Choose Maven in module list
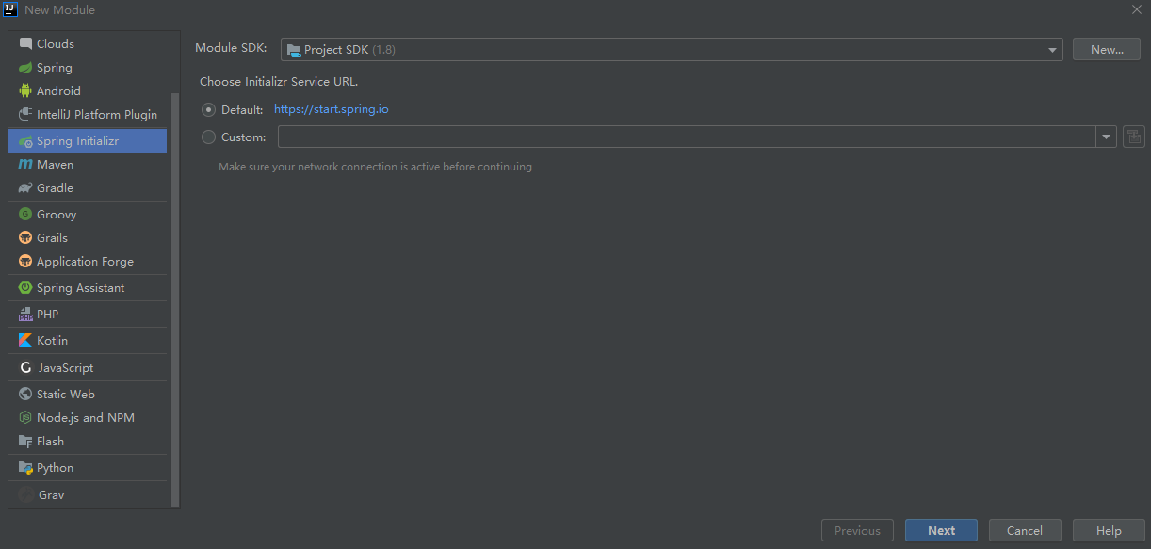The image size is (1151, 549). pyautogui.click(x=88, y=165)
